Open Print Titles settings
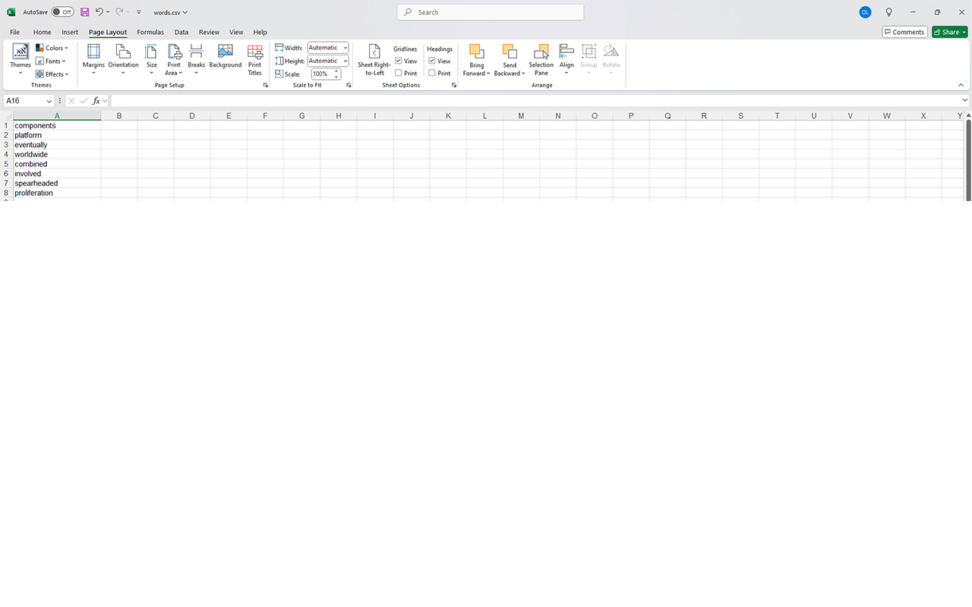The height and width of the screenshot is (607, 972). click(254, 59)
